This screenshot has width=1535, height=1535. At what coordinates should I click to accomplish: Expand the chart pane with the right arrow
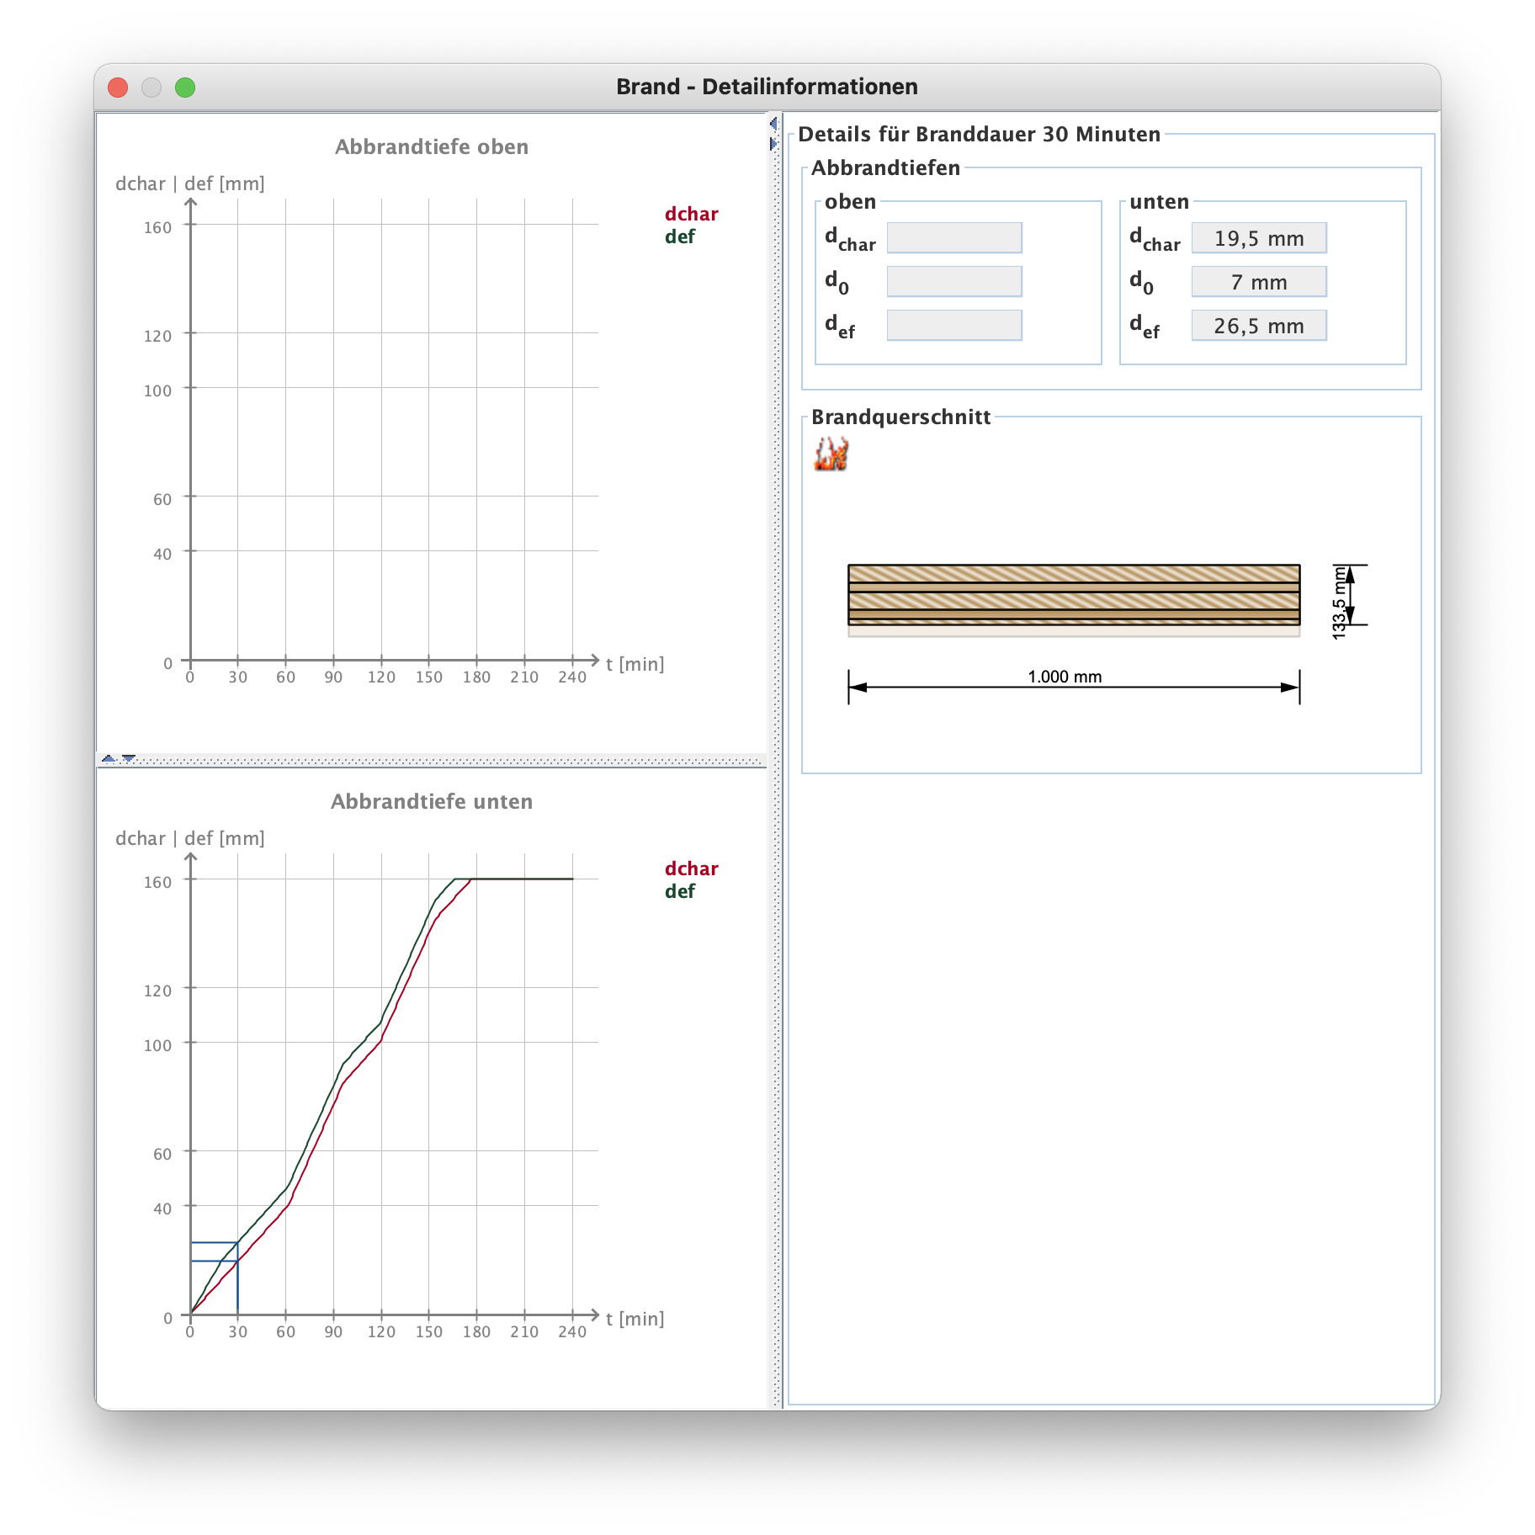pos(773,144)
